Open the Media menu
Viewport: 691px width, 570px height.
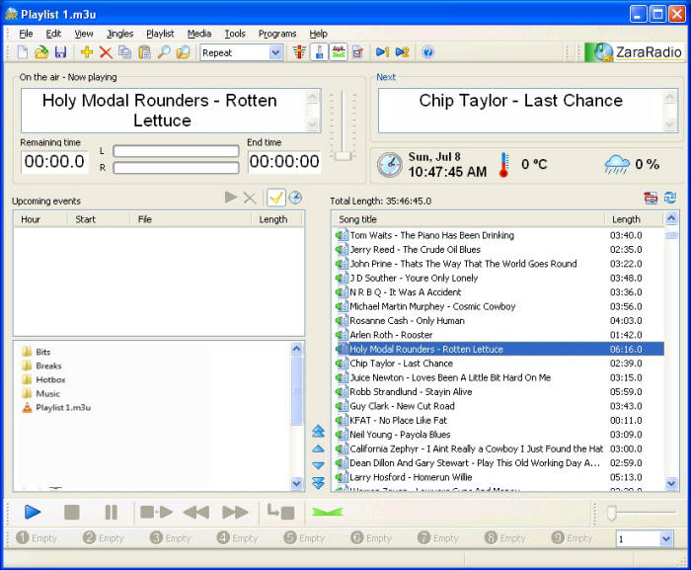tap(199, 34)
